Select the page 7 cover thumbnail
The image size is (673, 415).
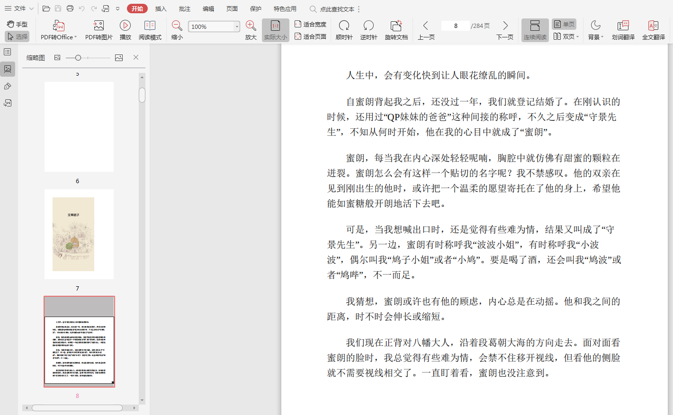point(79,234)
